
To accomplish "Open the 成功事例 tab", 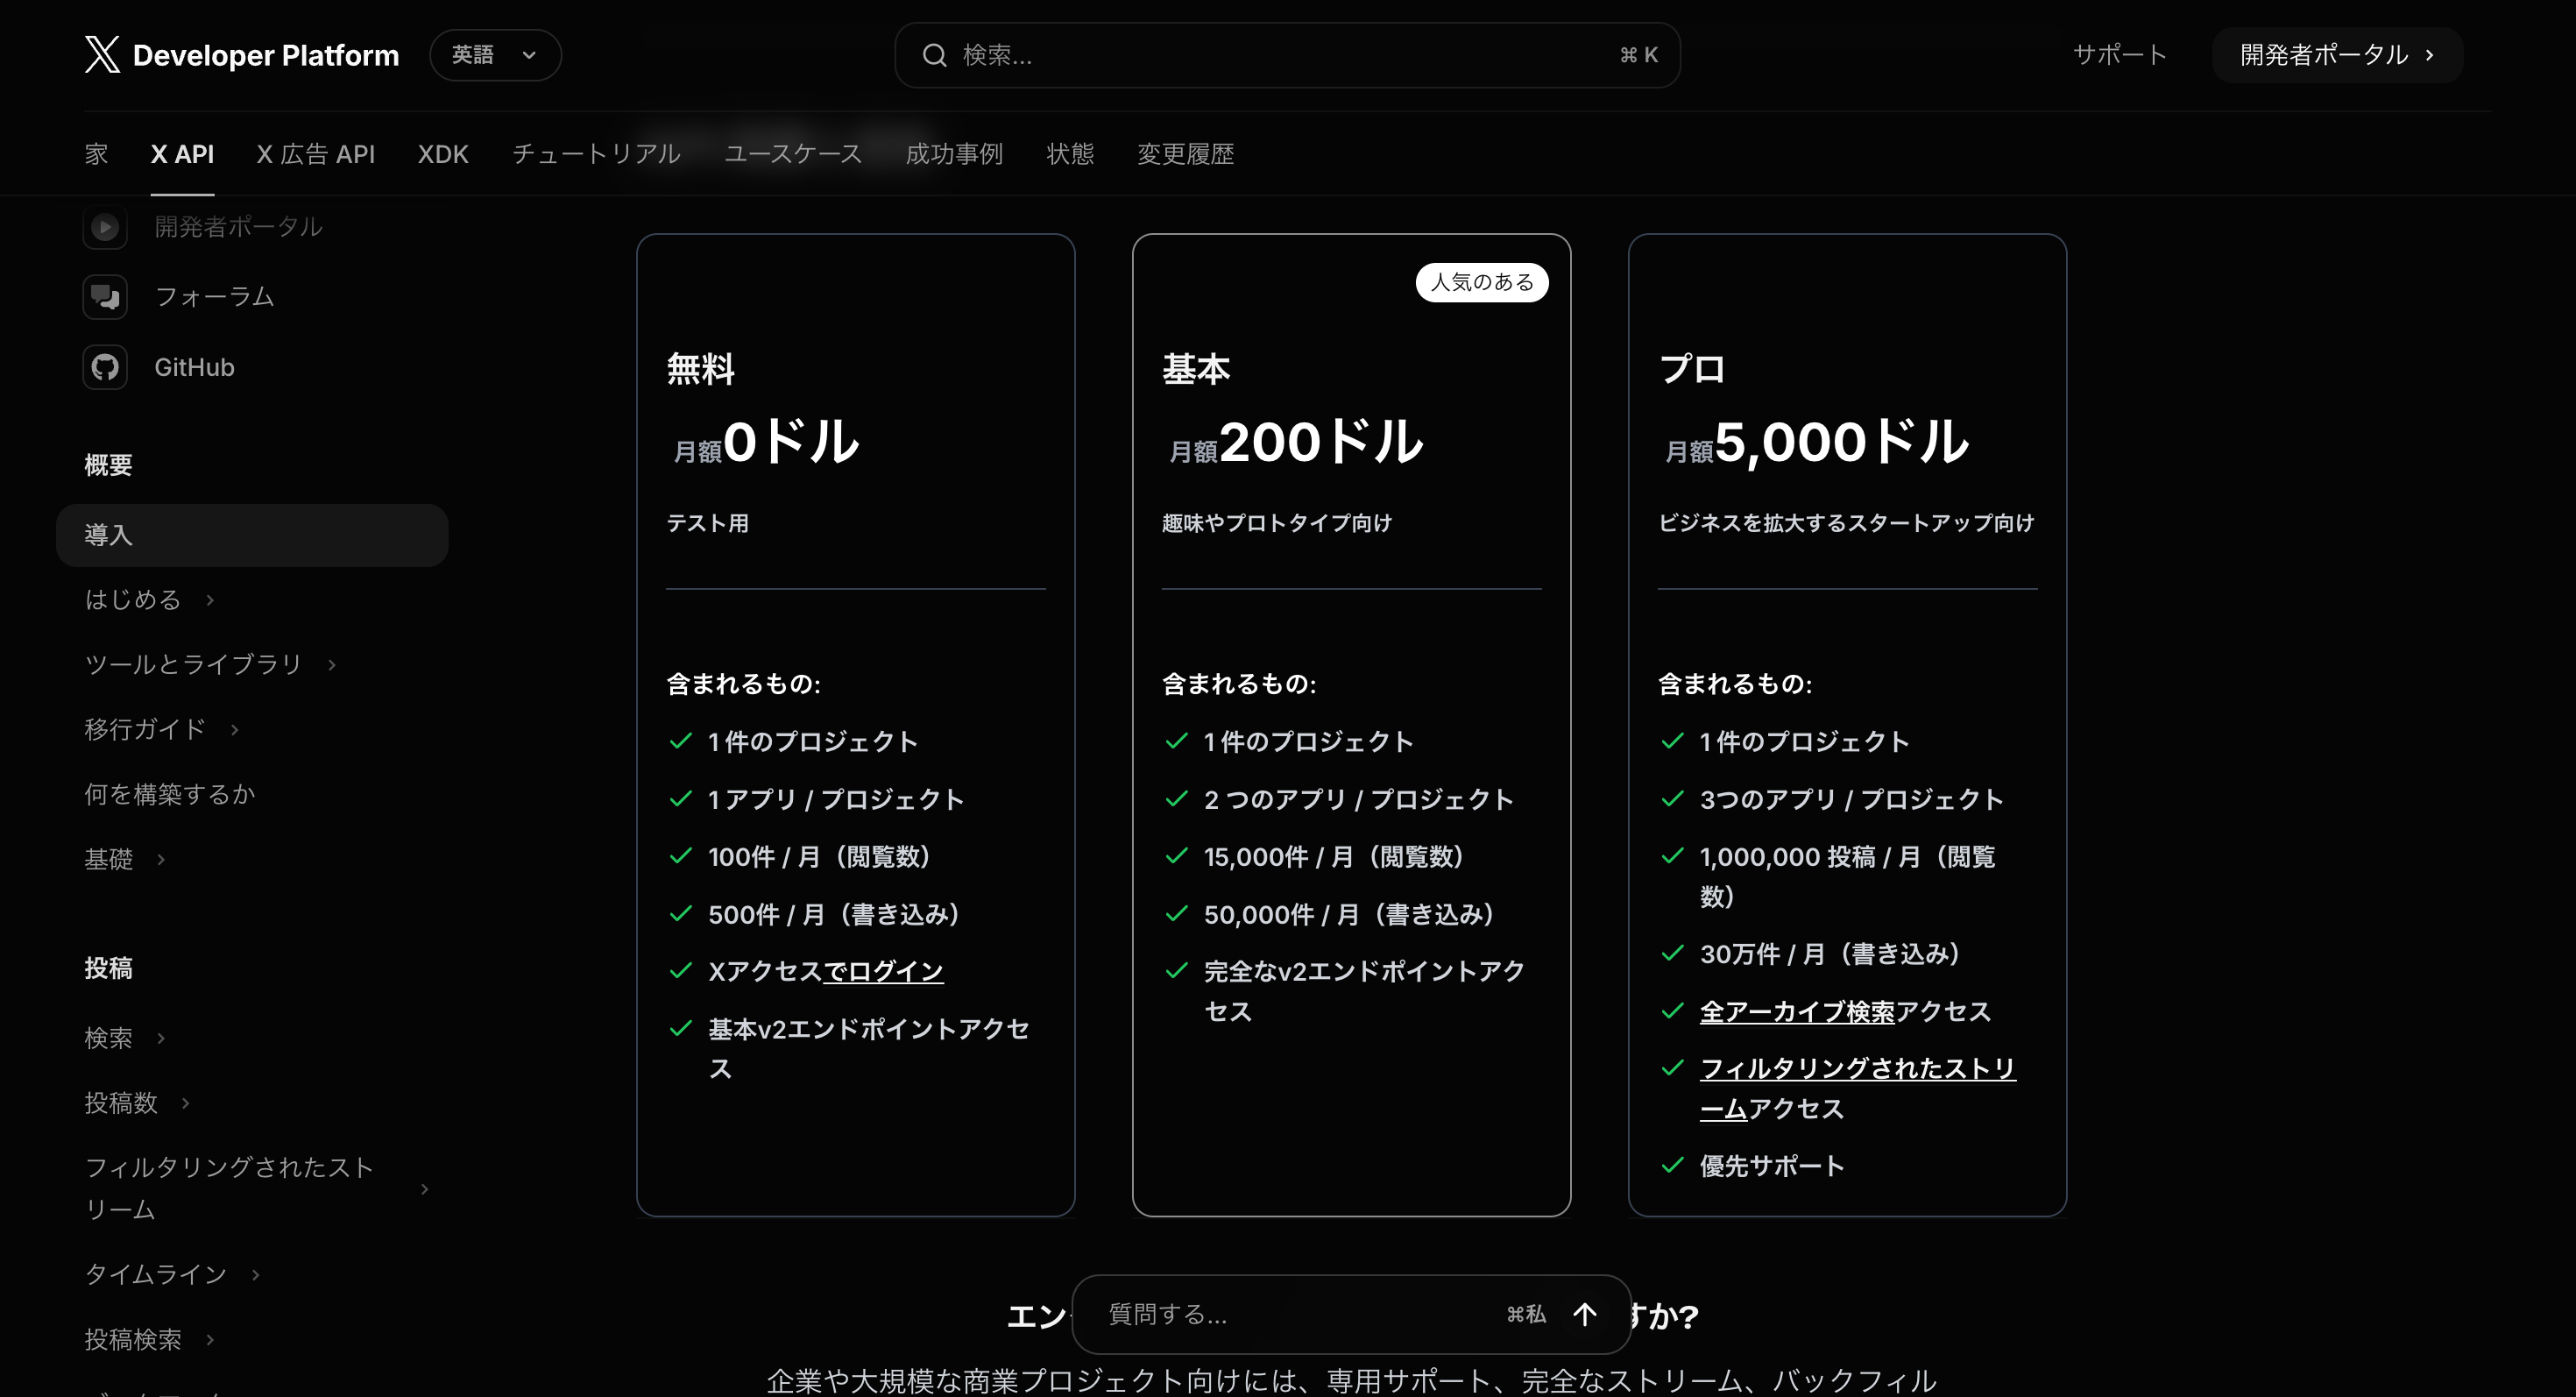I will click(954, 154).
